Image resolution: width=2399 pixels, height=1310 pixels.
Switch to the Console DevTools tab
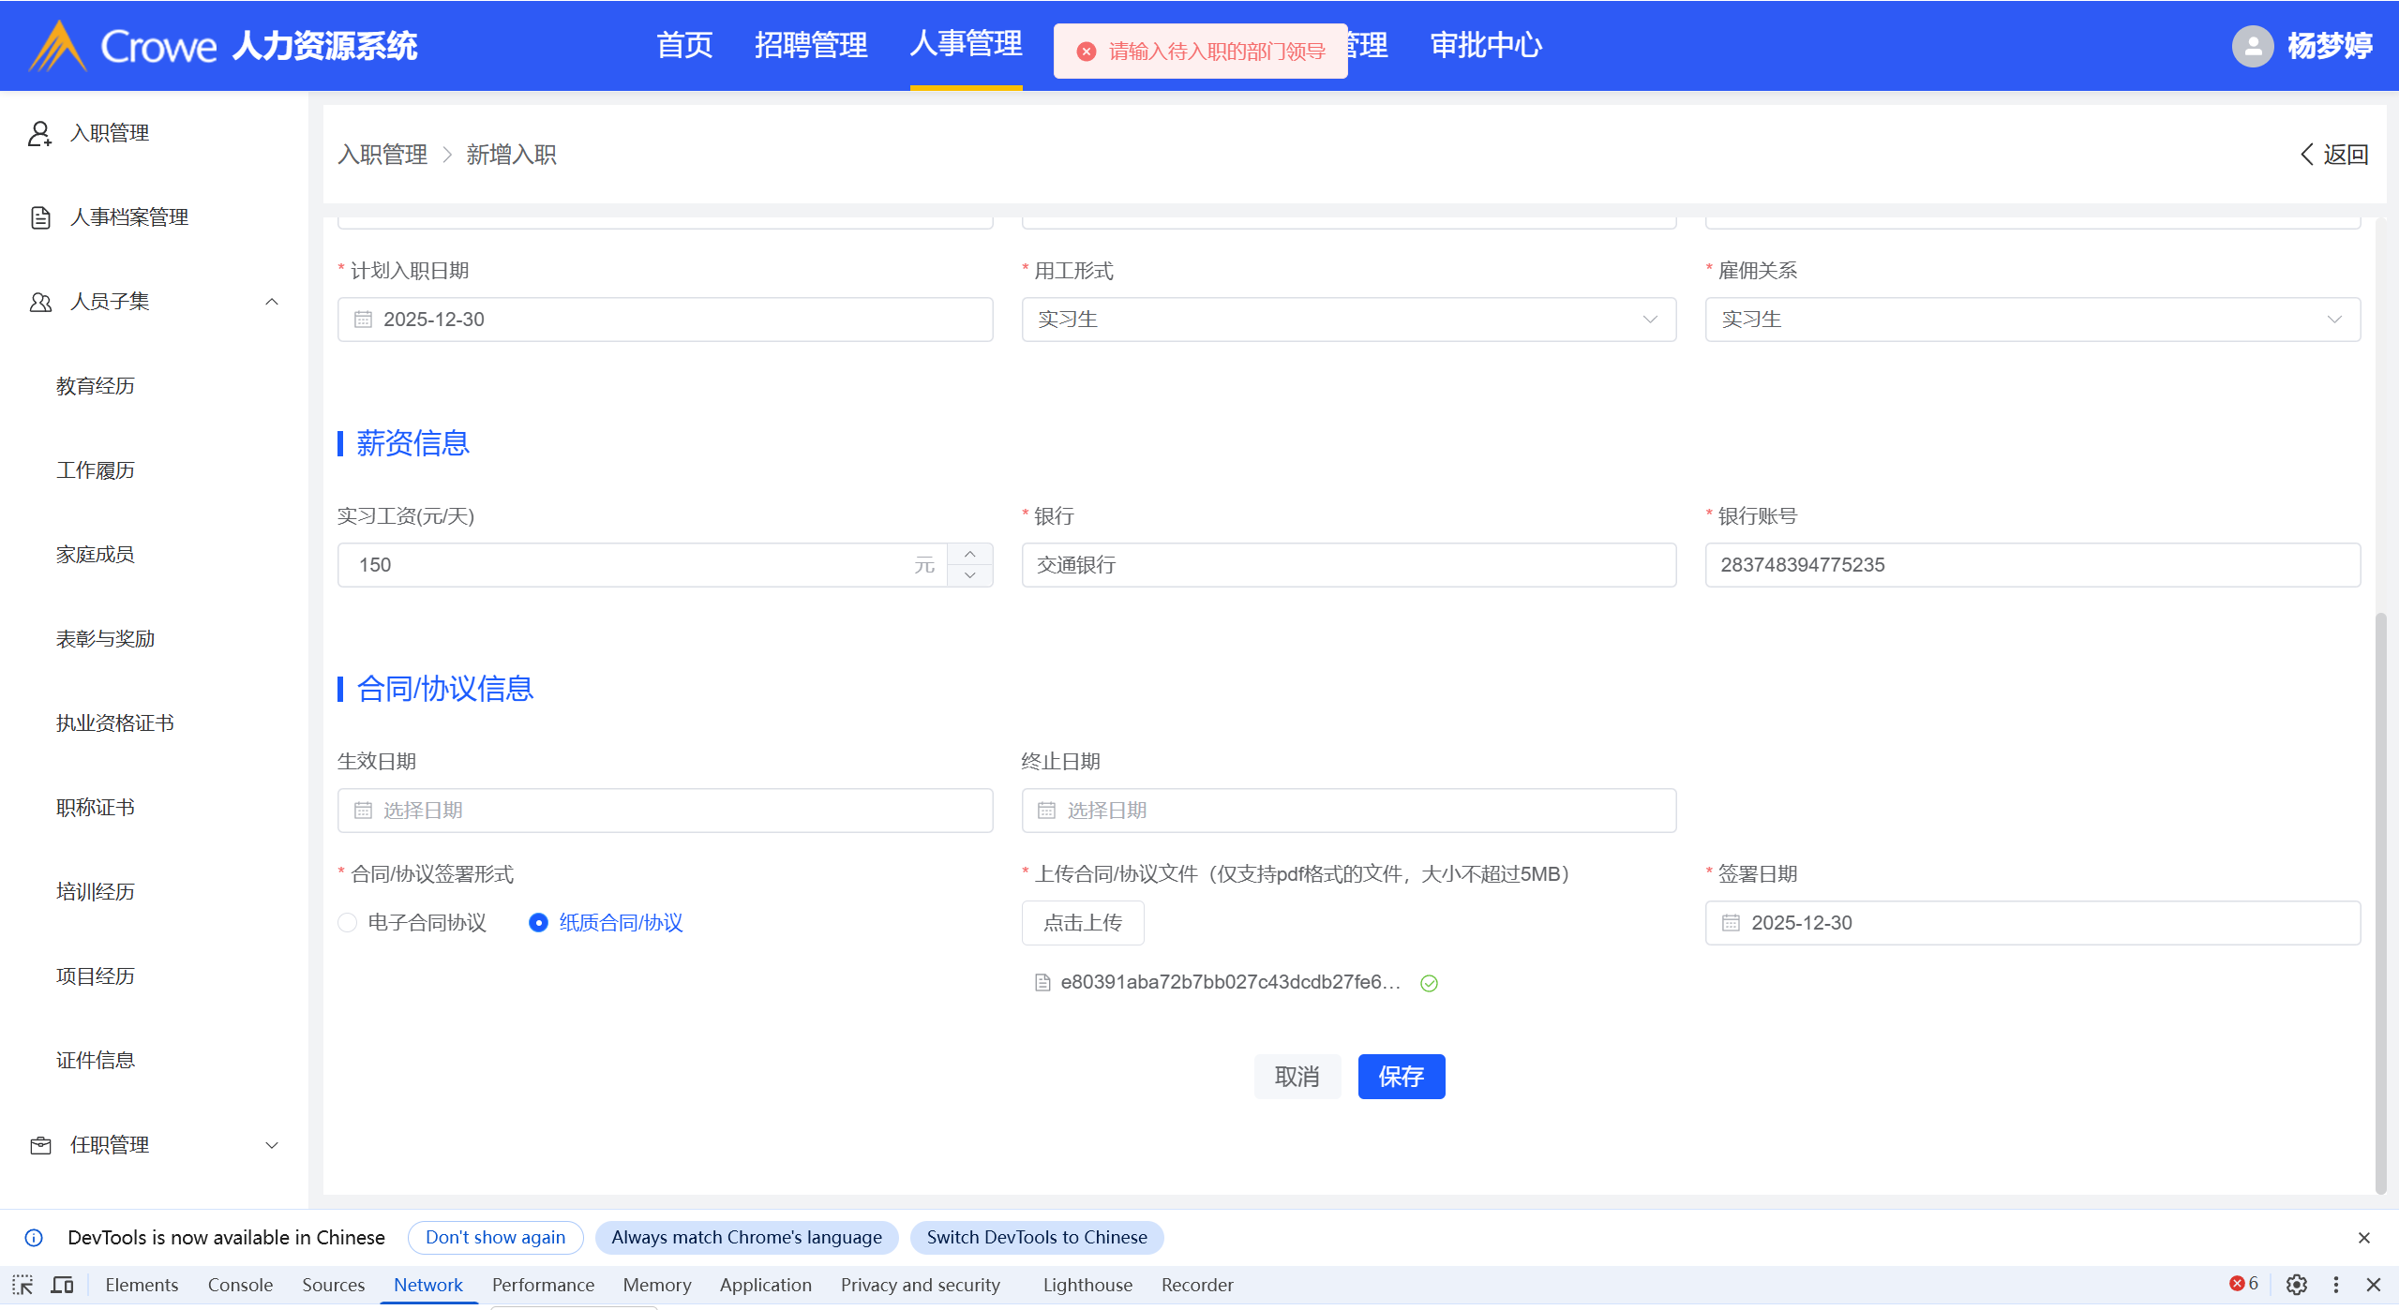240,1285
